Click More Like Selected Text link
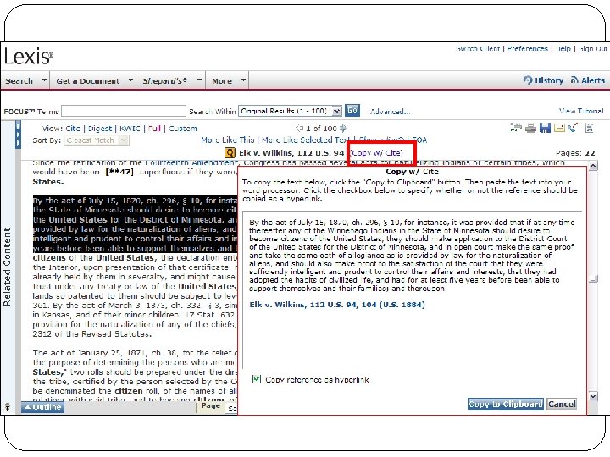 point(305,140)
